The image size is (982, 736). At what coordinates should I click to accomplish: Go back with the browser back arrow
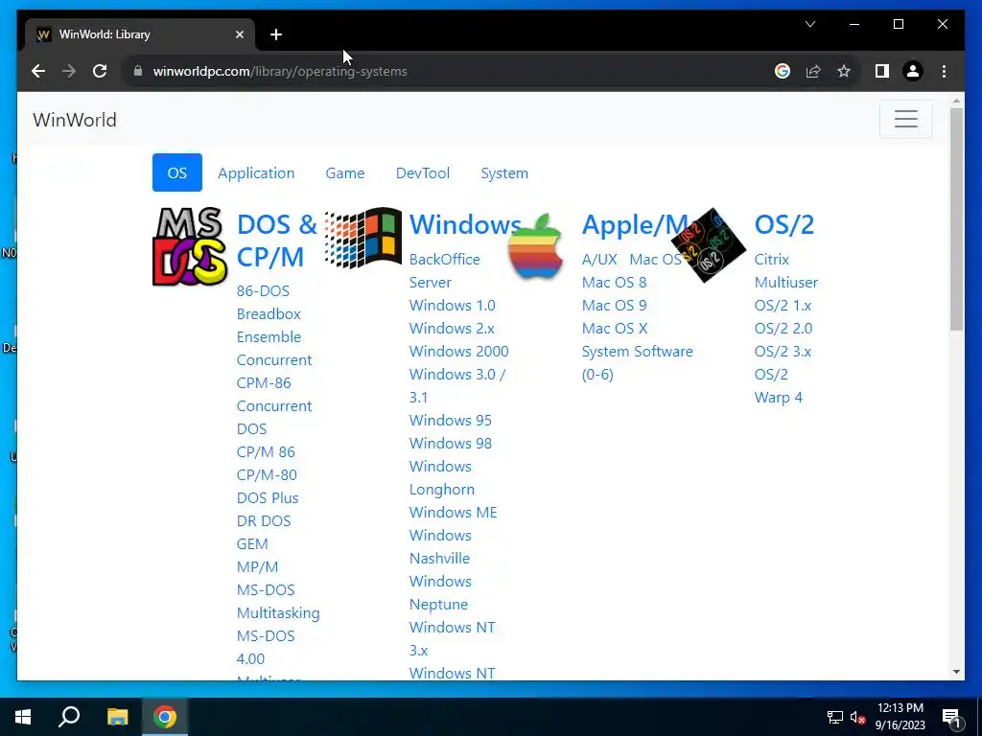pos(38,71)
